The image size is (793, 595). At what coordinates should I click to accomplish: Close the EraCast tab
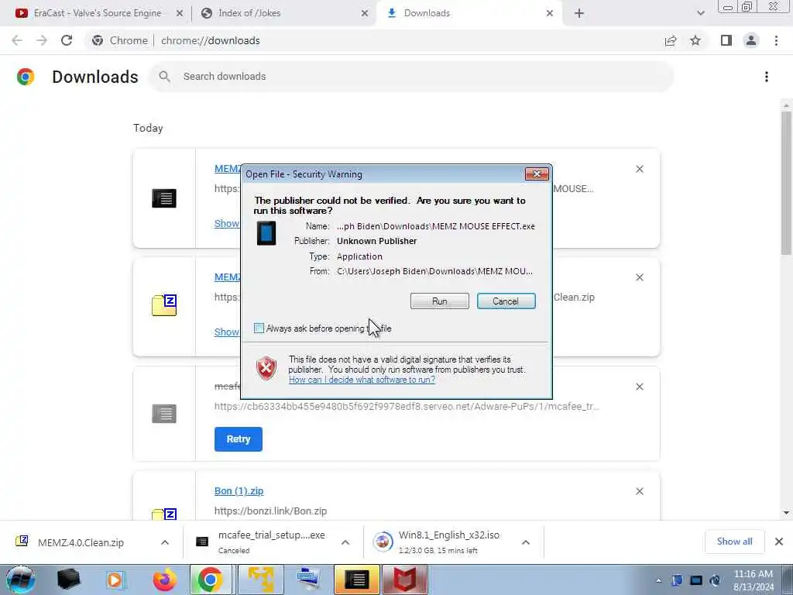(x=180, y=14)
